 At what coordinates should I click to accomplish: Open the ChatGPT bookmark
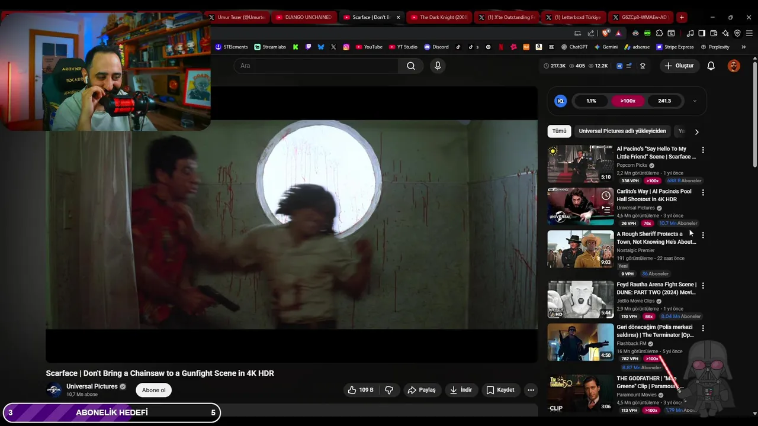(x=574, y=47)
